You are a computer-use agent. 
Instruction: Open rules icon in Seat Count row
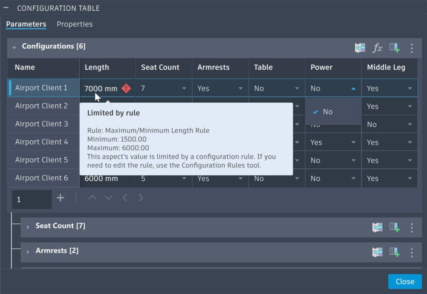(377, 227)
